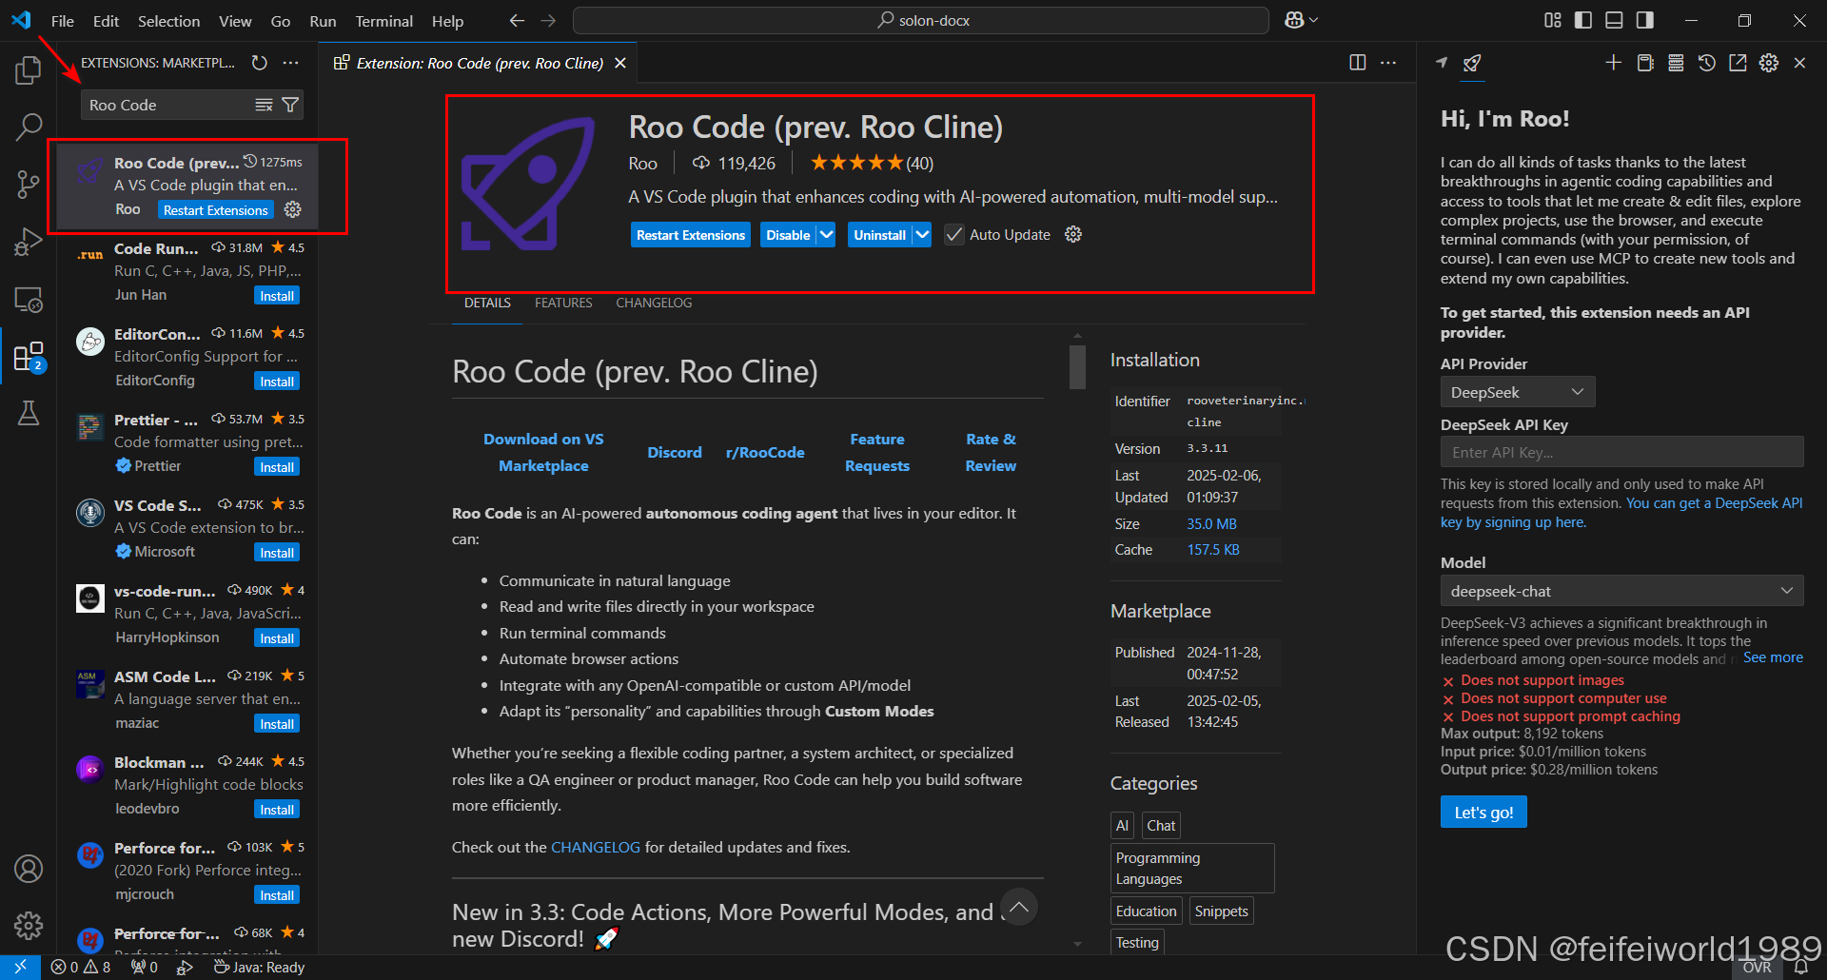Open the Roo Code rocket tab in side panel
Image resolution: width=1827 pixels, height=980 pixels.
point(1472,63)
